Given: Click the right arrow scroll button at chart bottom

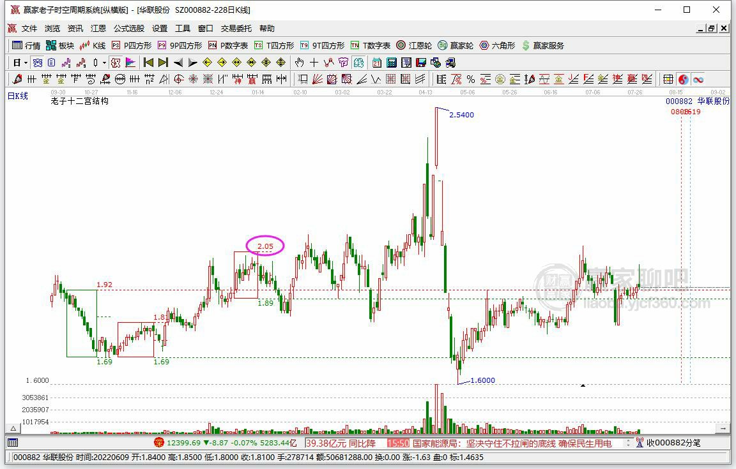Looking at the screenshot, I should (x=723, y=428).
